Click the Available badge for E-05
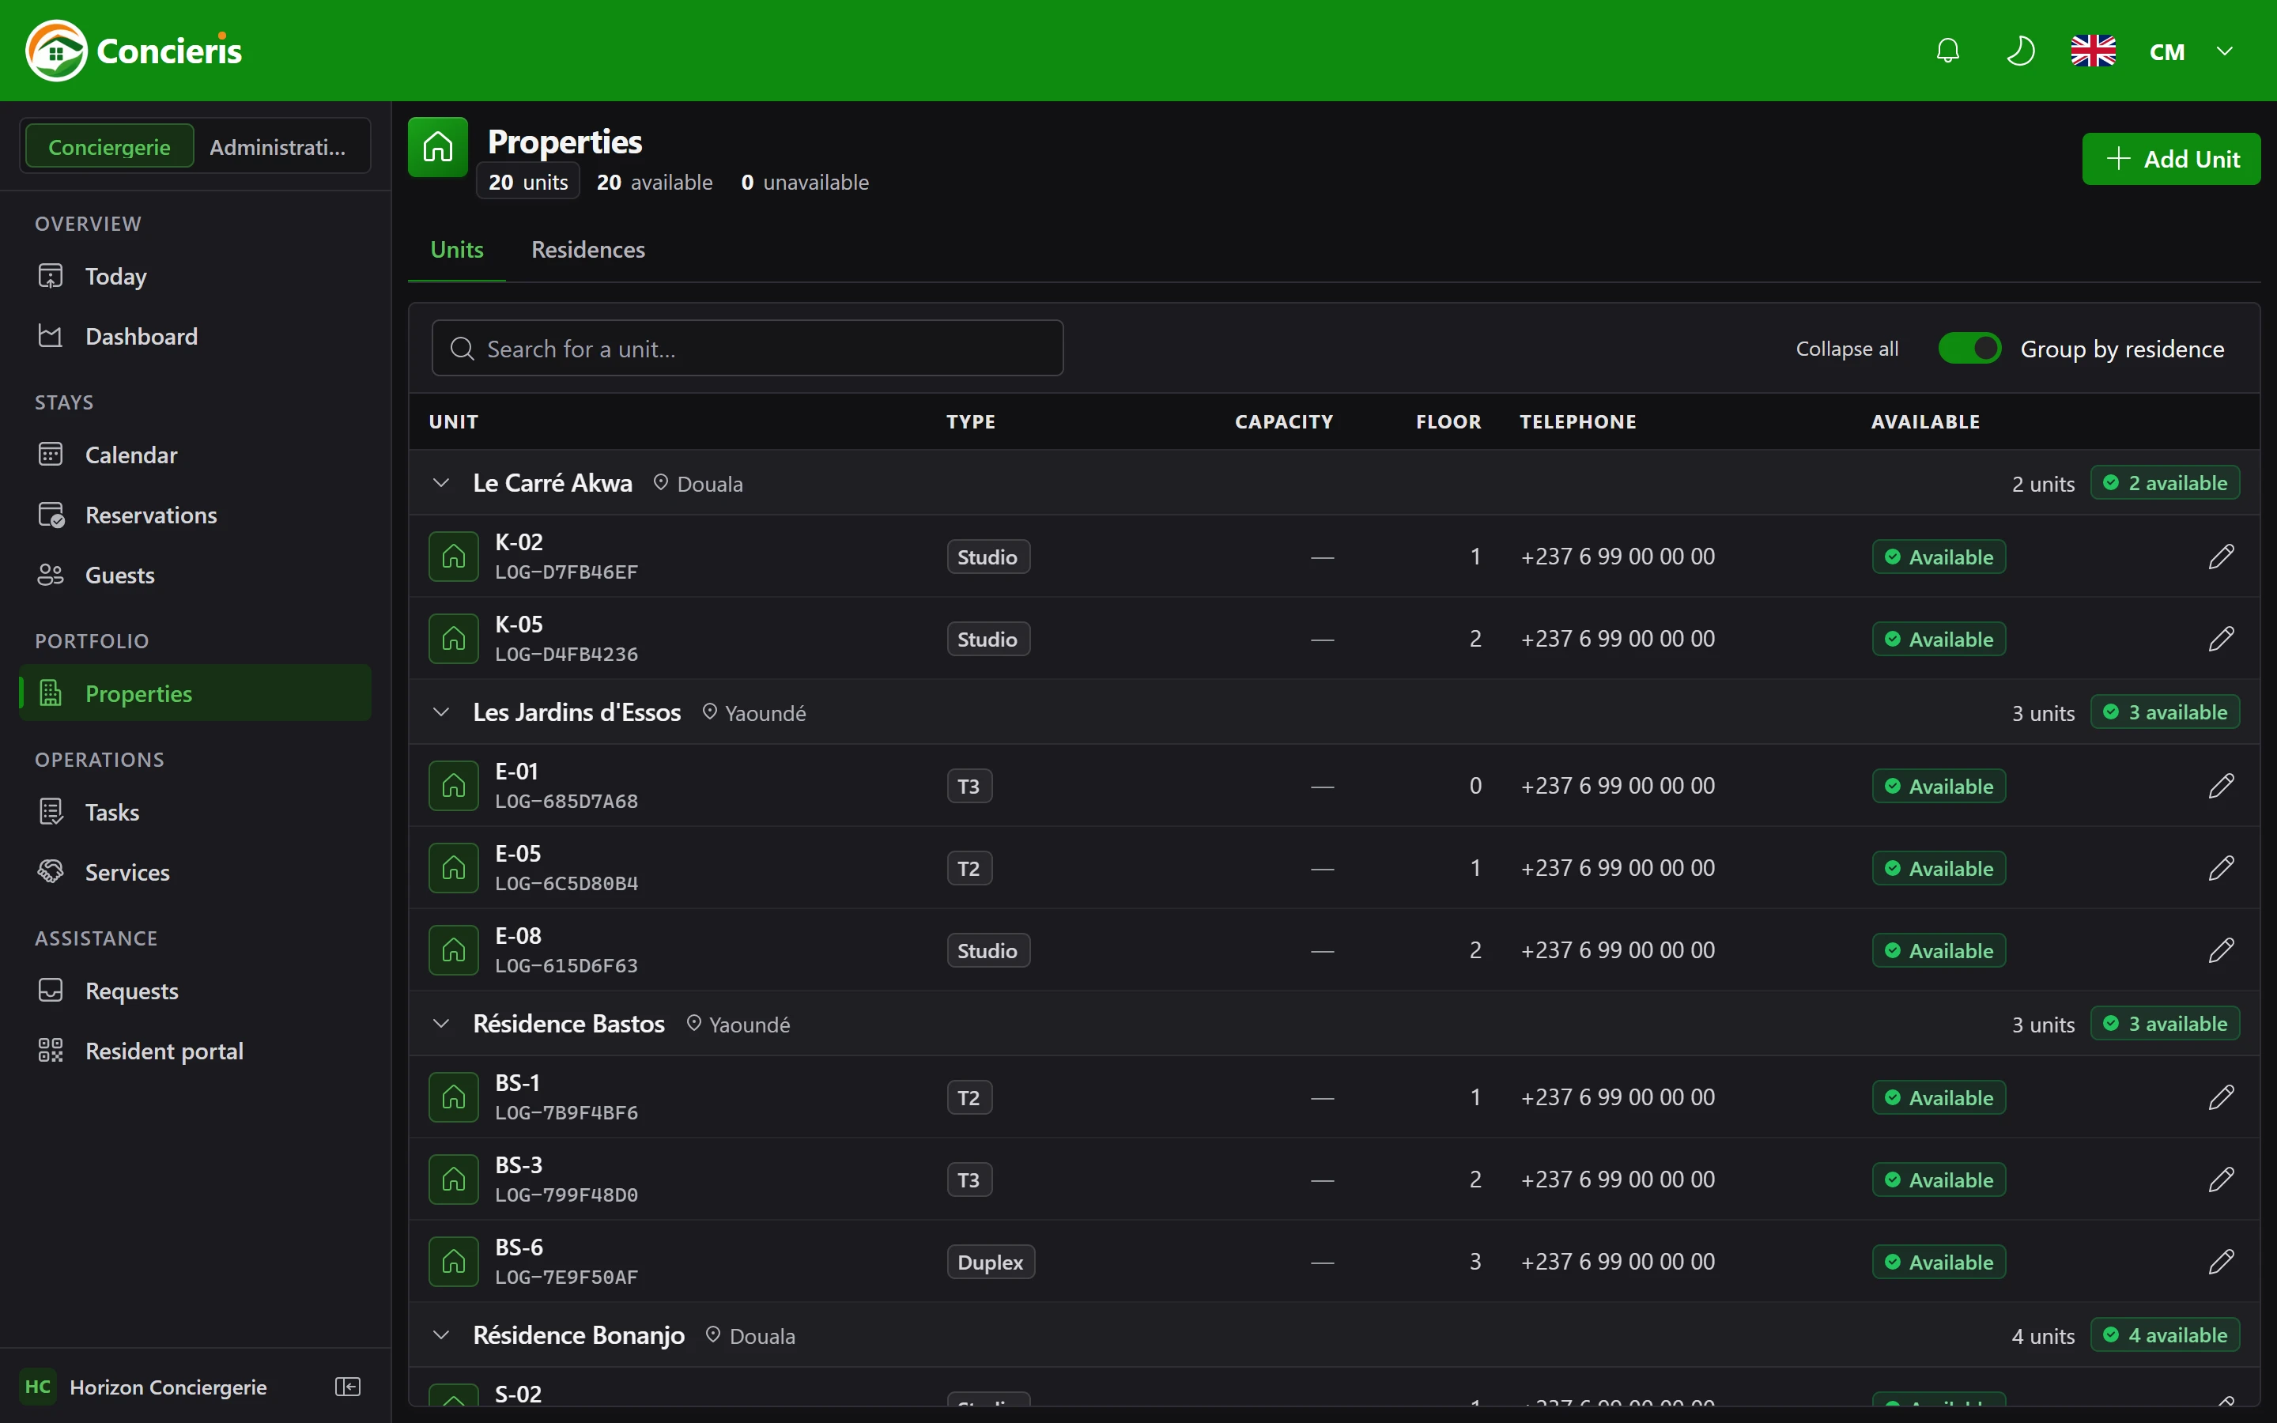Screen dimensions: 2277x1423 coord(1939,868)
